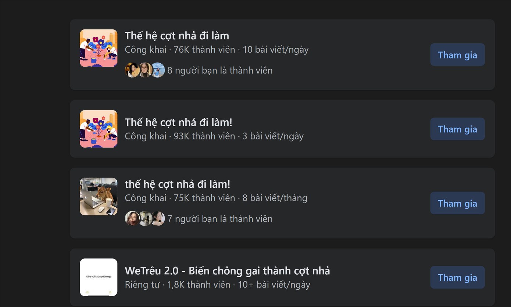Click the glasses-wearing friend avatar in 76K group
The height and width of the screenshot is (307, 511).
(x=145, y=70)
